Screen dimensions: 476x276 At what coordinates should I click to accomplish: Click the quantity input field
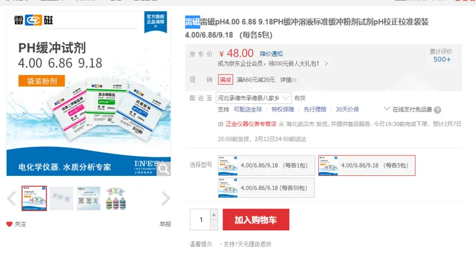(201, 219)
